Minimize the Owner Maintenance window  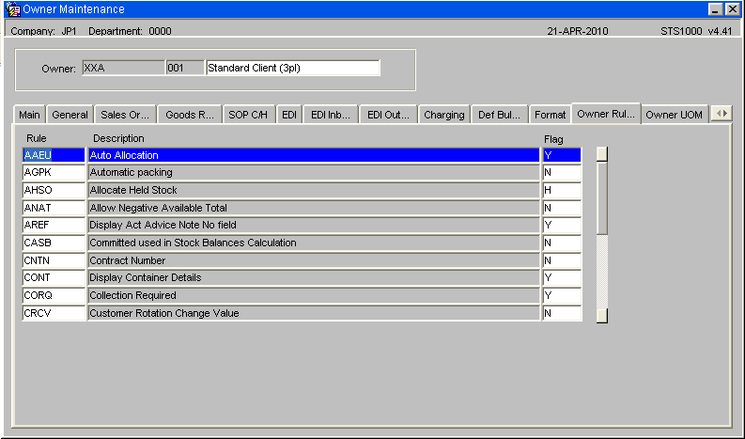(x=716, y=9)
